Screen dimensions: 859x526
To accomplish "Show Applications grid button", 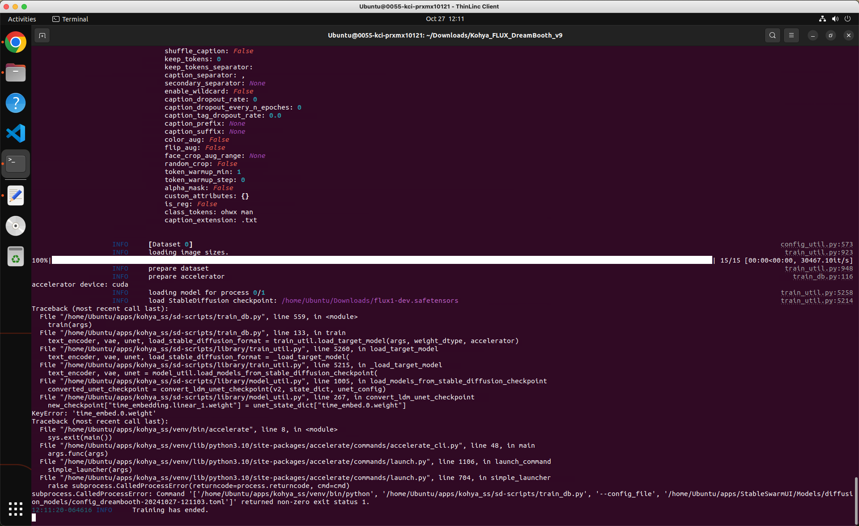I will click(x=16, y=509).
